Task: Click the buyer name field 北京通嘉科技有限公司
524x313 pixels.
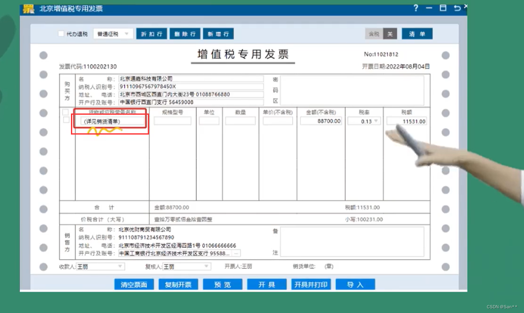Action: (x=191, y=79)
